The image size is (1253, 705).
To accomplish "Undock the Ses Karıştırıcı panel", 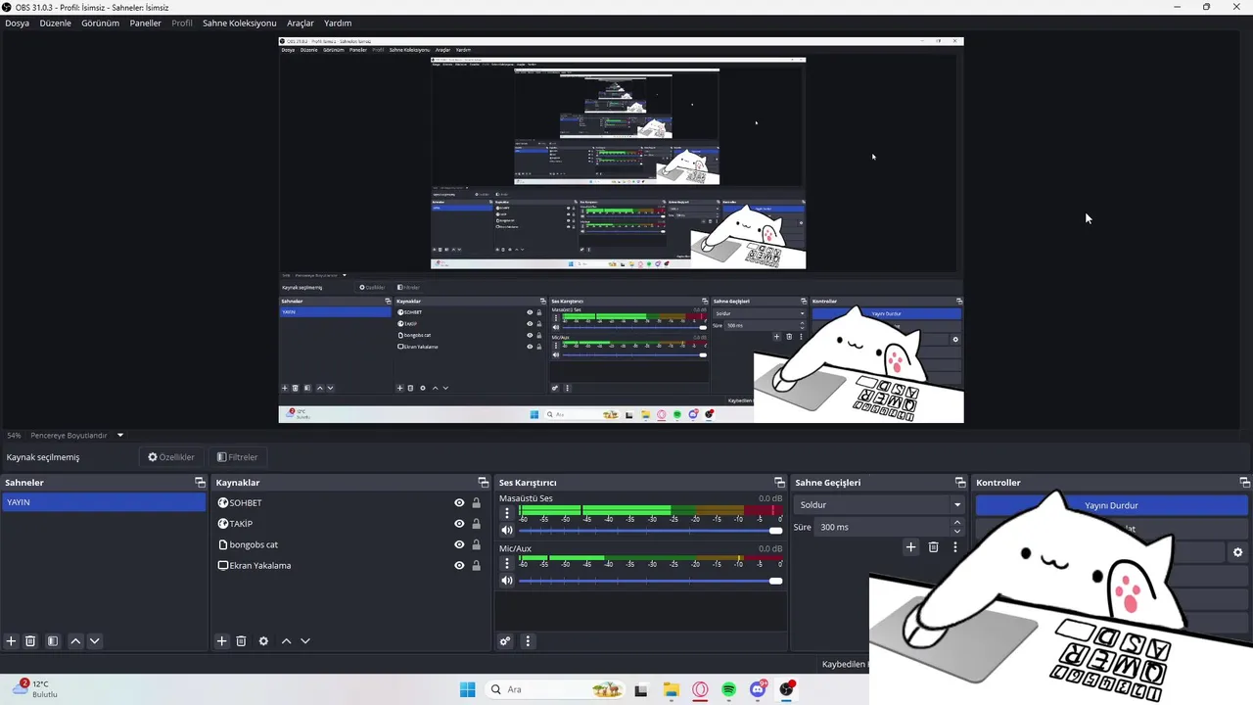I will [x=779, y=483].
